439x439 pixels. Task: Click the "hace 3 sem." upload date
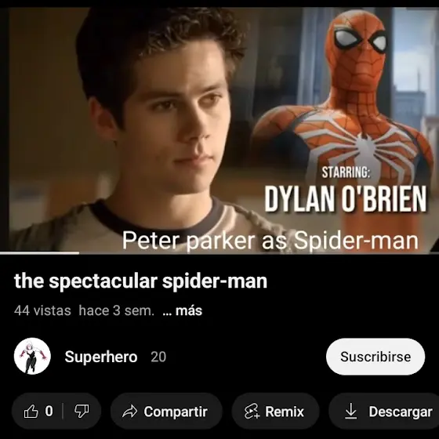[x=117, y=310]
